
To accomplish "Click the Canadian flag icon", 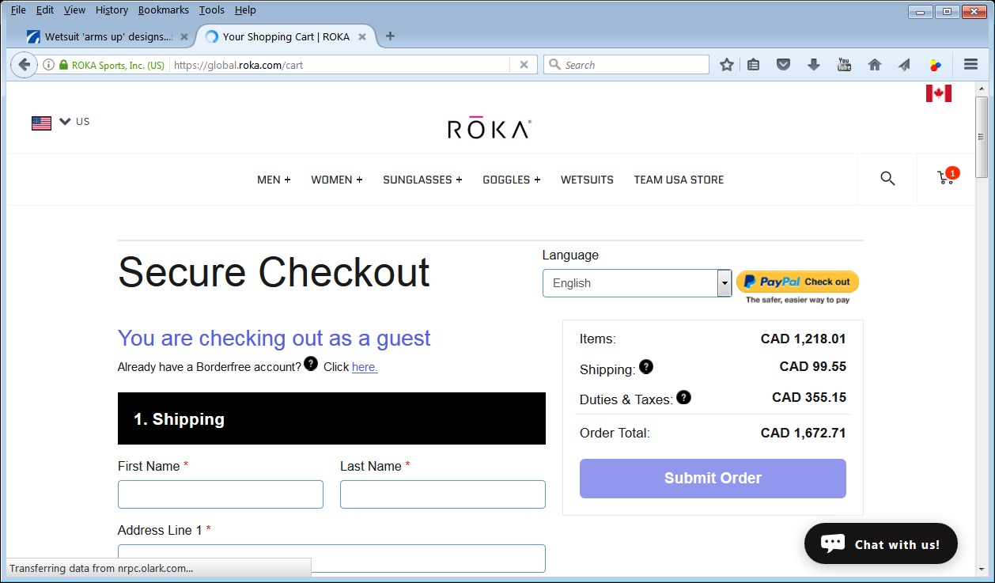I will [939, 93].
